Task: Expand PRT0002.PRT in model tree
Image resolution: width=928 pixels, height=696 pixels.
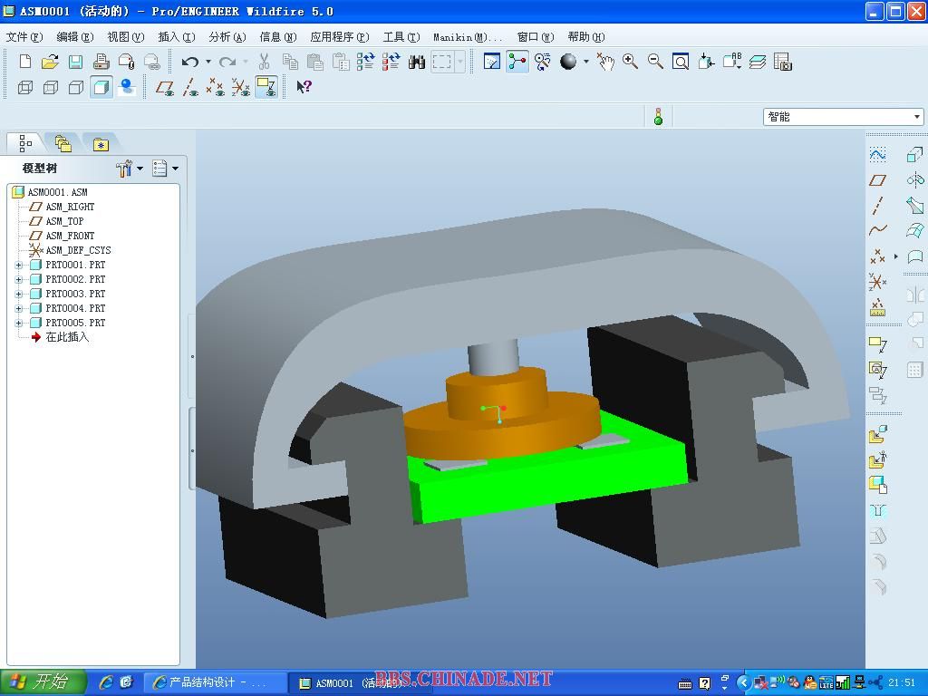Action: point(18,279)
